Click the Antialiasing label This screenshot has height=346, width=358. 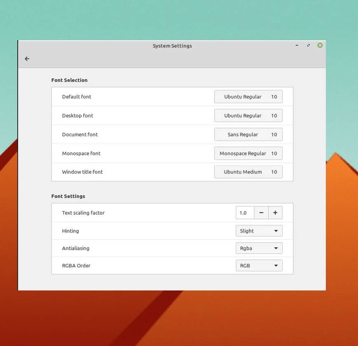[x=75, y=248]
